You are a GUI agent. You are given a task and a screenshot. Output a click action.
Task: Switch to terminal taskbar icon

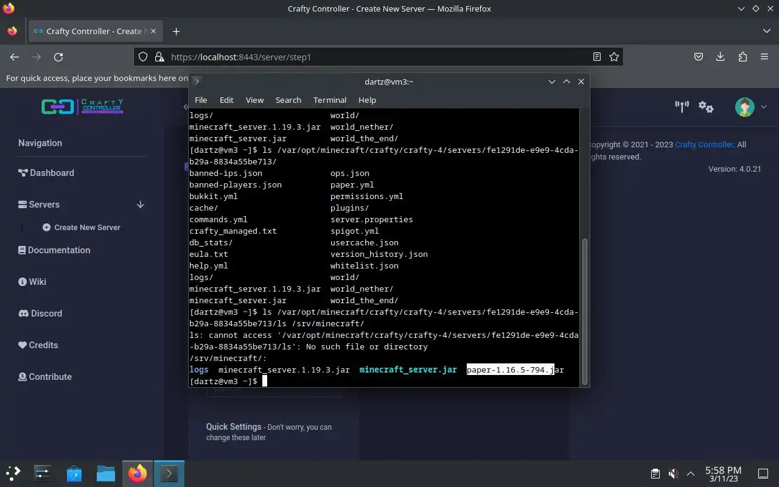[169, 473]
